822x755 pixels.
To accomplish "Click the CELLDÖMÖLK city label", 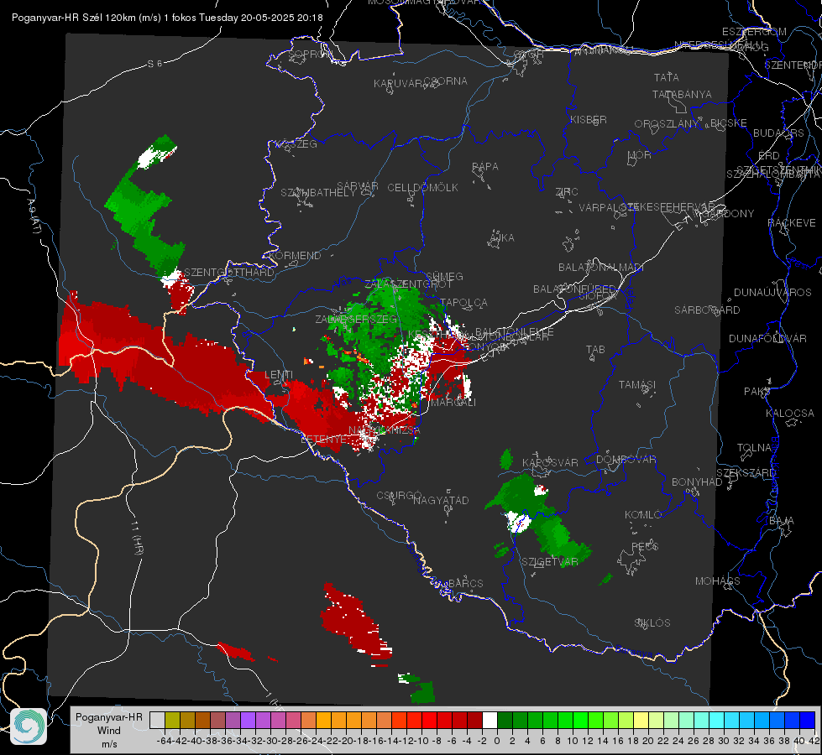I will click(x=422, y=188).
